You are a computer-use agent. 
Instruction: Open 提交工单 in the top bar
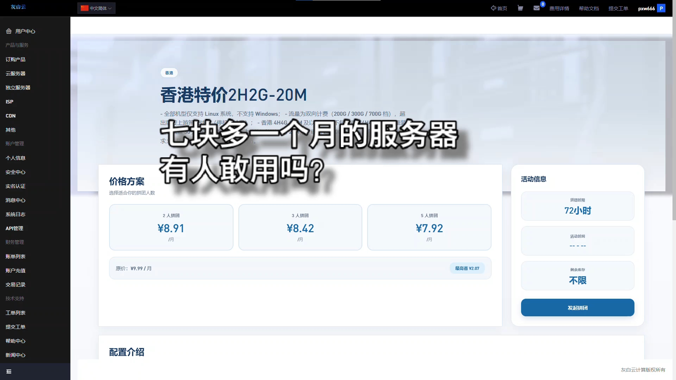(618, 8)
